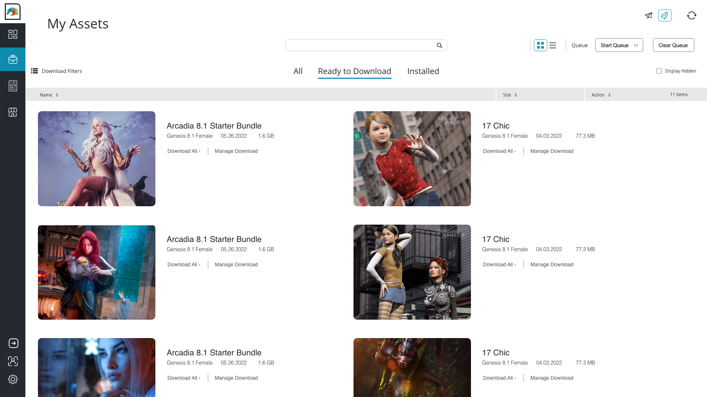
Task: Select the My Assets briefcase sidebar icon
Action: 13,59
